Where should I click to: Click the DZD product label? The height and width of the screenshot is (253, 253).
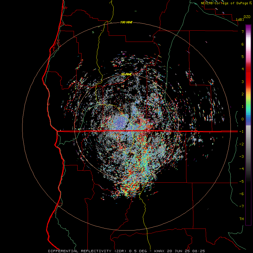(x=247, y=17)
